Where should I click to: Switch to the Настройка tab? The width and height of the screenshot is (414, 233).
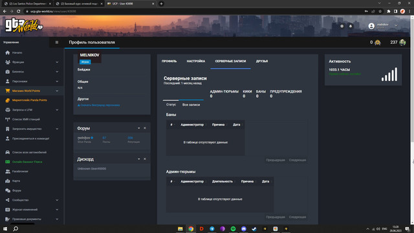click(196, 61)
